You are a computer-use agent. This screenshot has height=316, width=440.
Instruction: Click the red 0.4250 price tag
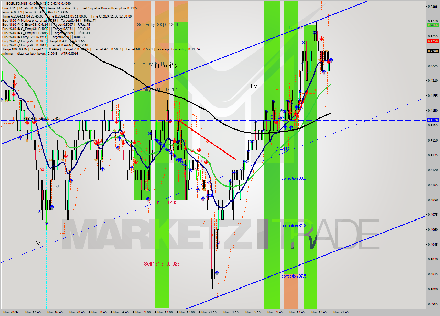(x=432, y=41)
